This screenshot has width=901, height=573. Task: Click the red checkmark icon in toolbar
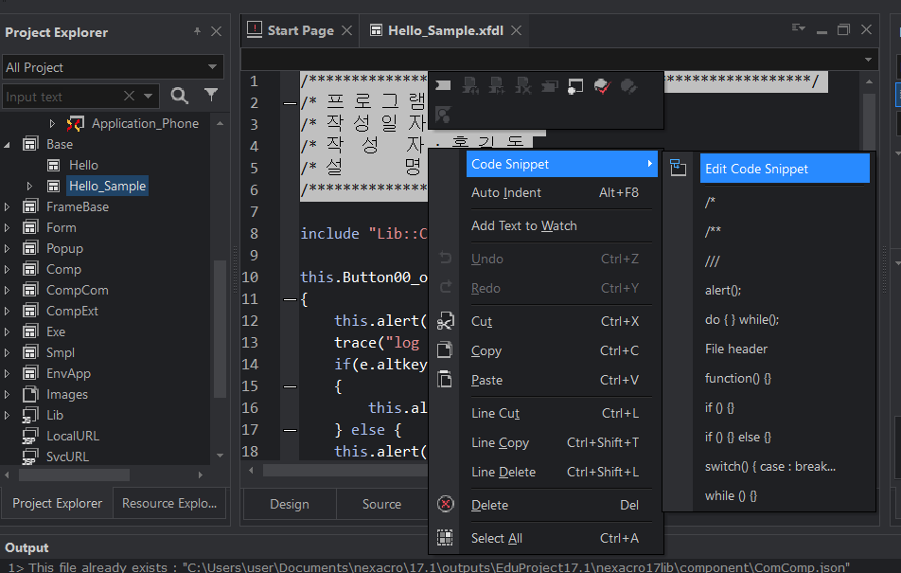point(602,86)
